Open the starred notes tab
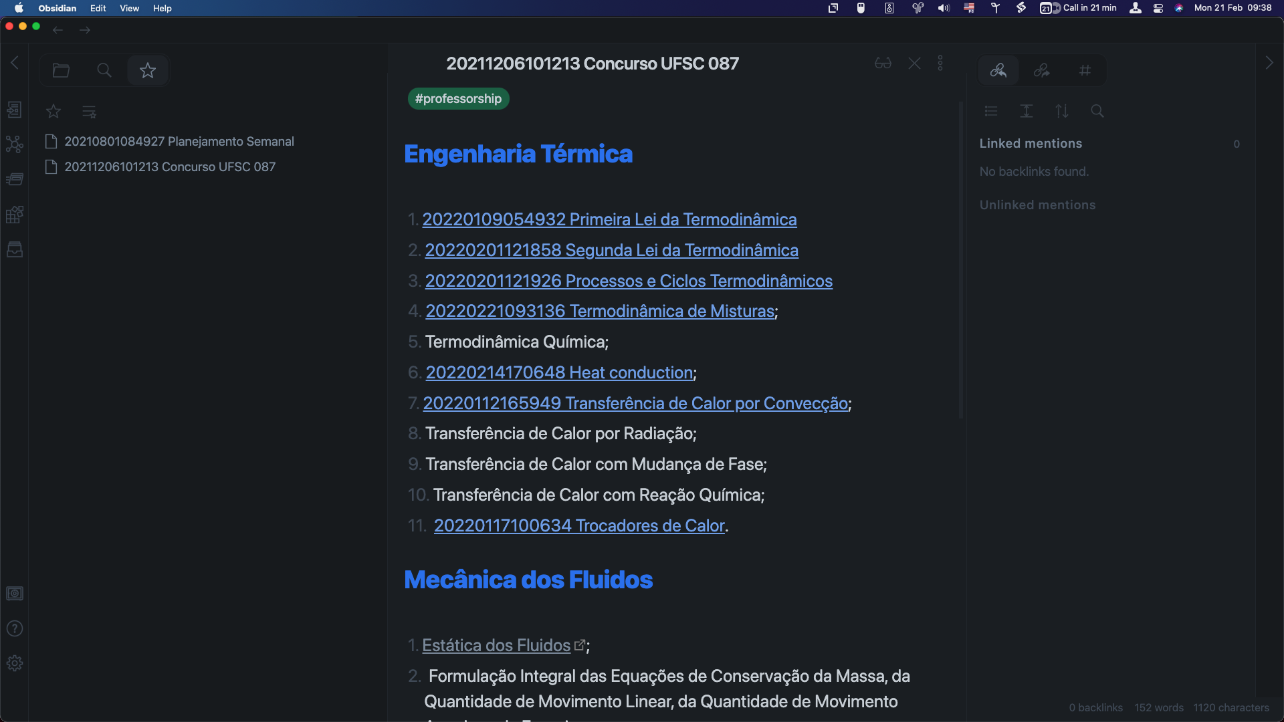The width and height of the screenshot is (1284, 722). 147,70
